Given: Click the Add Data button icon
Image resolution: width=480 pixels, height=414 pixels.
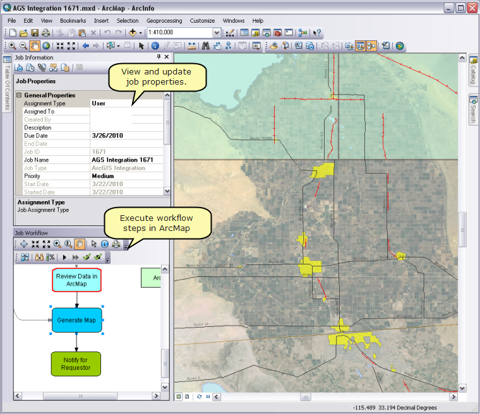Looking at the screenshot, I should tap(133, 32).
